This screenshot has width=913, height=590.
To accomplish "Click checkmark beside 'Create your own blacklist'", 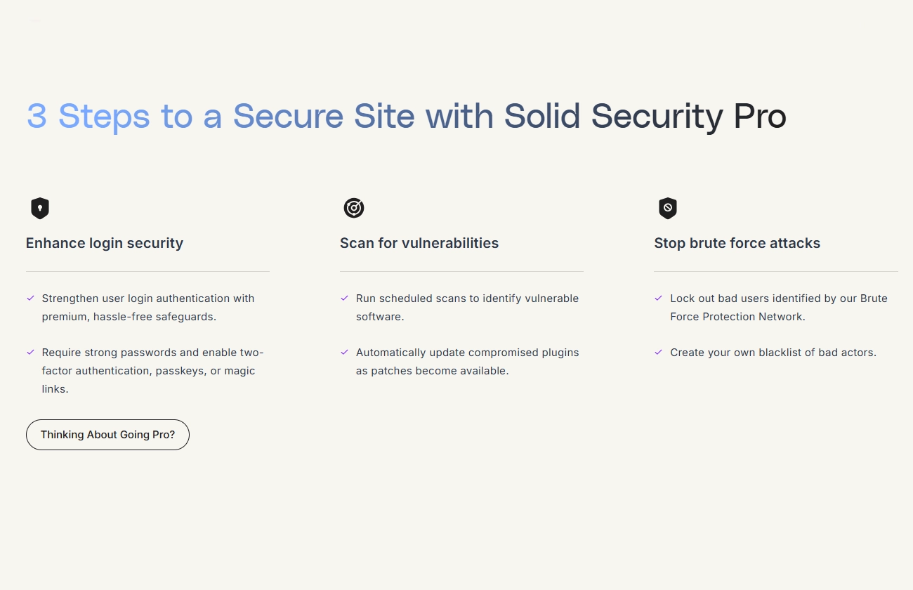I will point(659,353).
